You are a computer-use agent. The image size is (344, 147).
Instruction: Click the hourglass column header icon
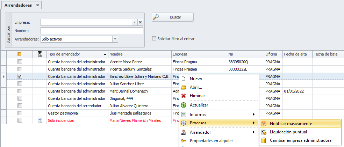40,54
